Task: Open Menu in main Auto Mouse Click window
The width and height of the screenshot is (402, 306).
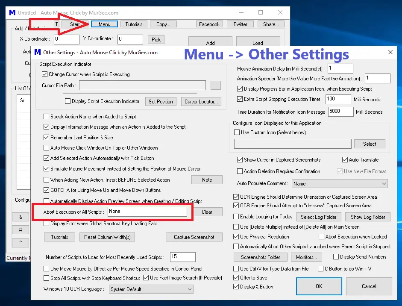Action: tap(105, 24)
